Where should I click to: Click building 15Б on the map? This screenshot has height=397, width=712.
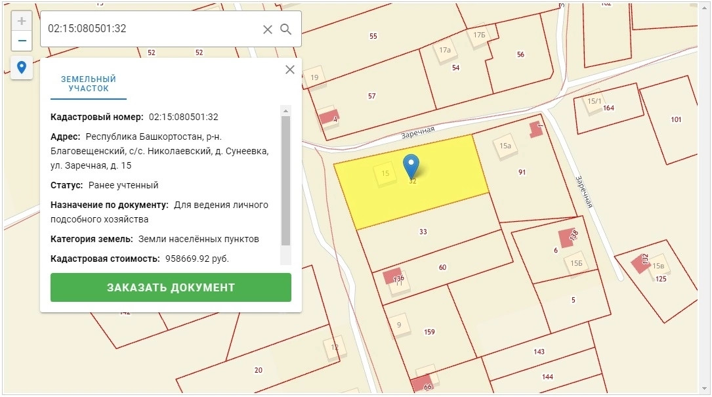[576, 263]
